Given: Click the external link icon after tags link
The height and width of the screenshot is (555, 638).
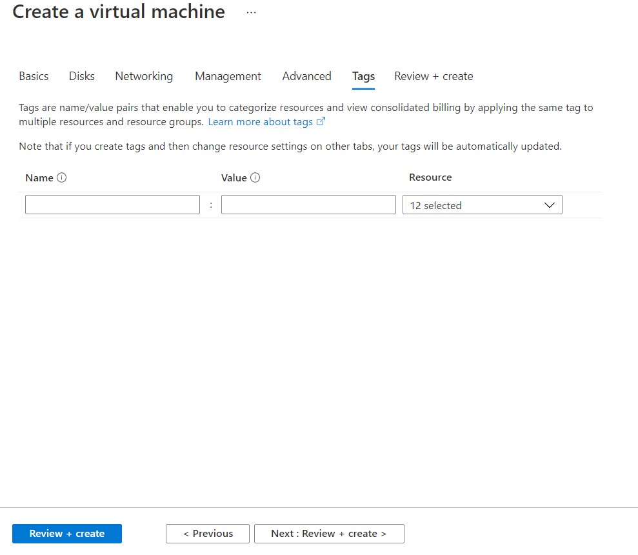Looking at the screenshot, I should 321,121.
